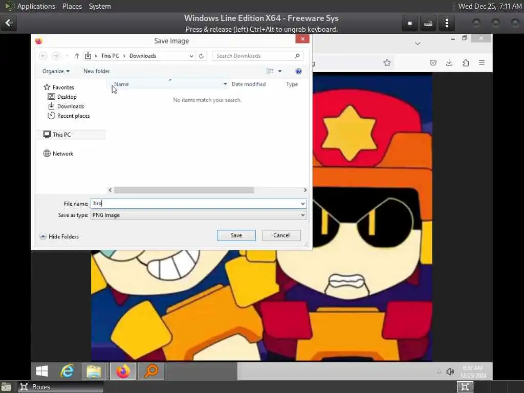Open the Boxes three-dot menu

(446, 23)
